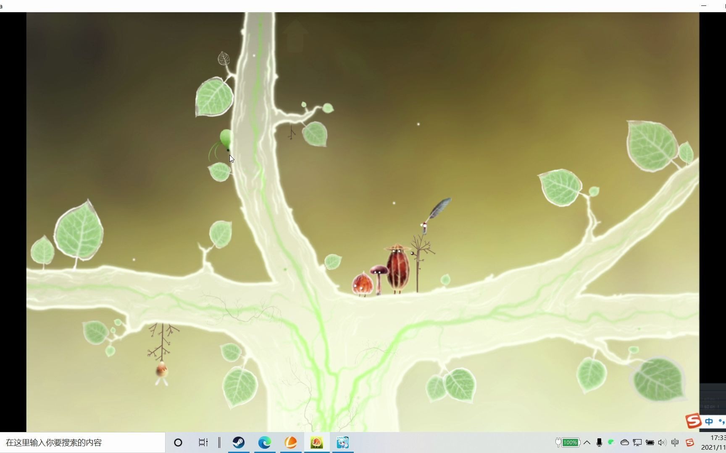Screen dimensions: 726x453
Task: Open Cortana circle button on taskbar
Action: [x=178, y=443]
